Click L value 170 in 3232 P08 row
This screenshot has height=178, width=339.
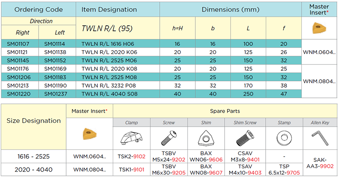[248, 86]
